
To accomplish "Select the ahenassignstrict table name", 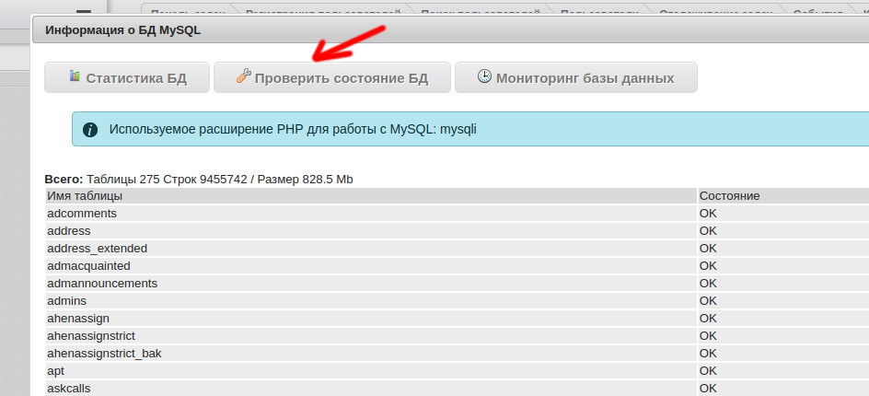I will point(91,336).
